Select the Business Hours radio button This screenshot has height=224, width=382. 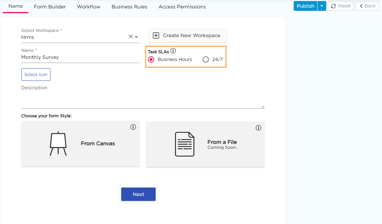[x=151, y=59]
